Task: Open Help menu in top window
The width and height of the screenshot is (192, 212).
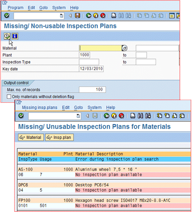Action: click(74, 8)
